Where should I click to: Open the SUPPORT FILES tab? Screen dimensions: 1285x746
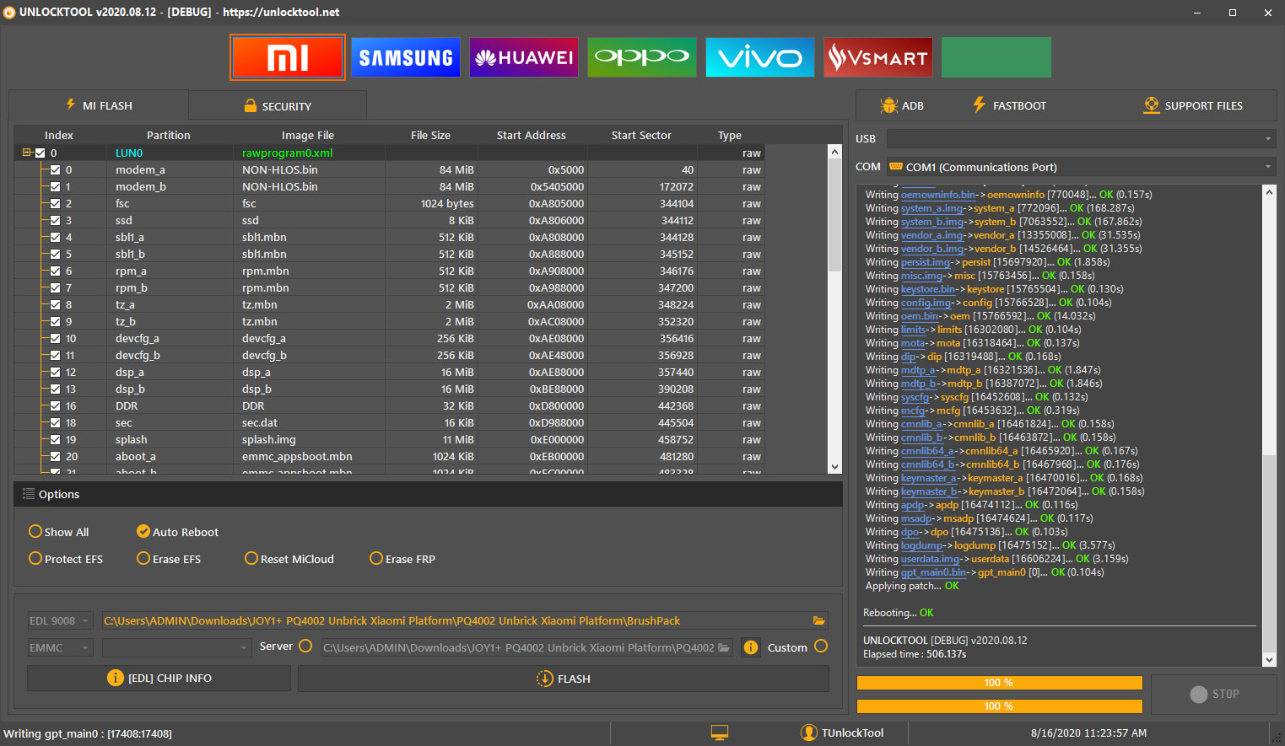pos(1193,105)
